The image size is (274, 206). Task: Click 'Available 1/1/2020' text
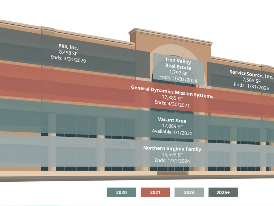point(172,132)
